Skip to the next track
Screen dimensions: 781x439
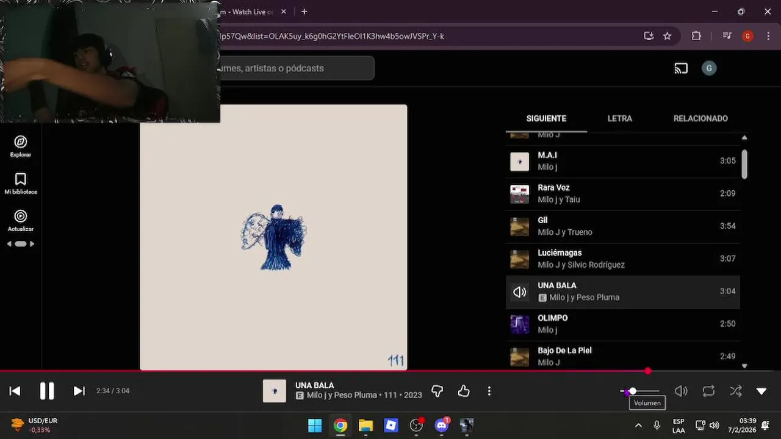coord(79,391)
